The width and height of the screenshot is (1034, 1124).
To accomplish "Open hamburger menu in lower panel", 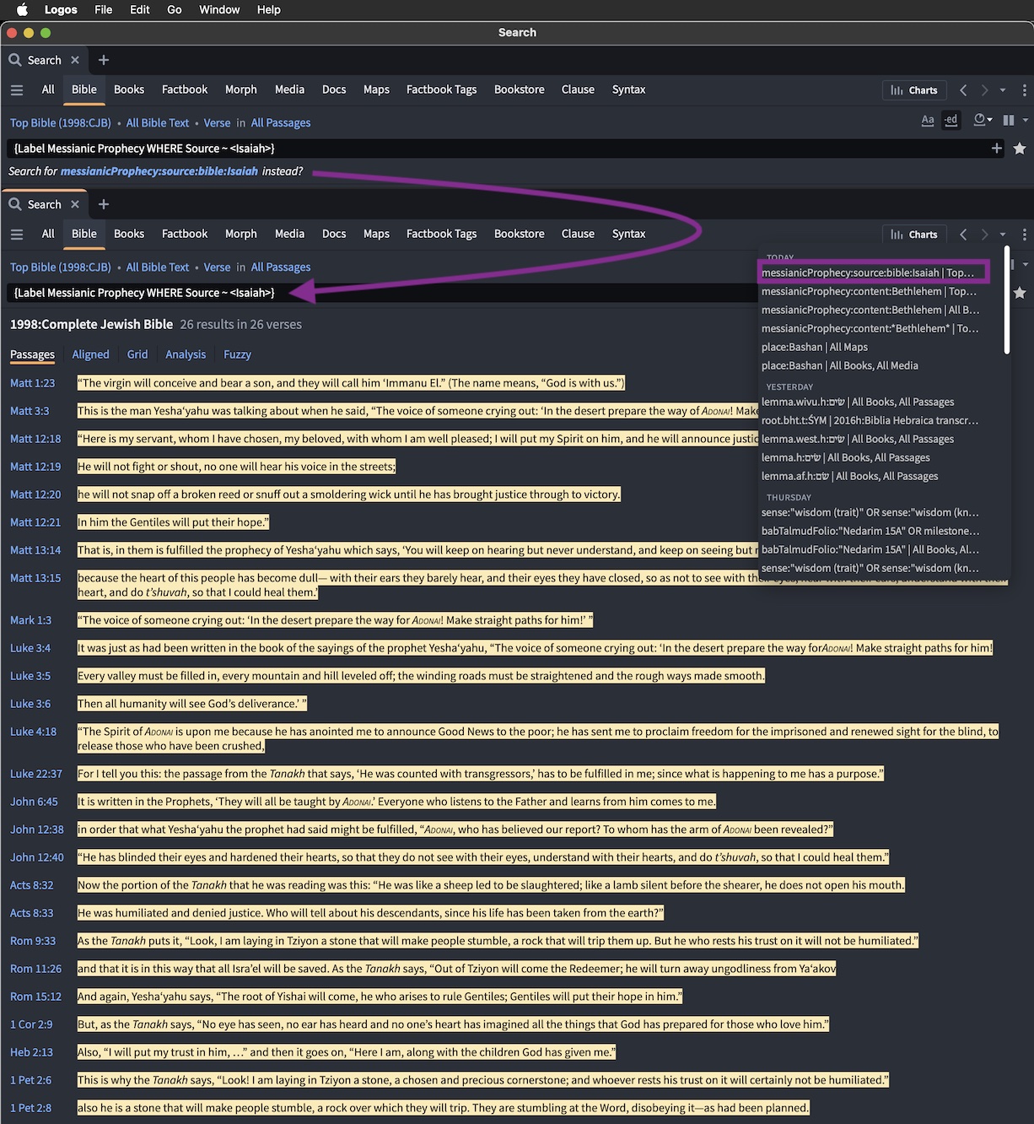I will [x=17, y=234].
